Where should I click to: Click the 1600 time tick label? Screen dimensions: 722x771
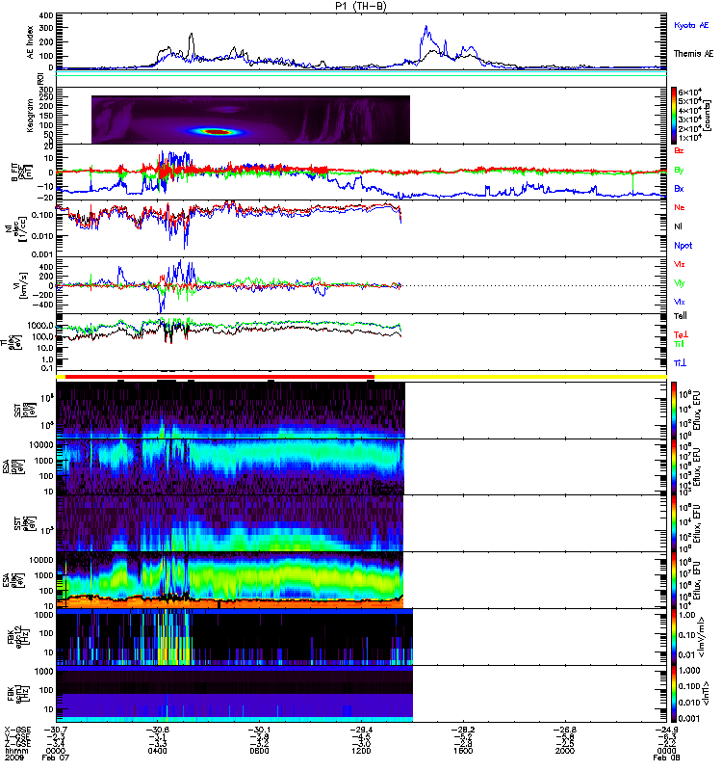click(463, 751)
